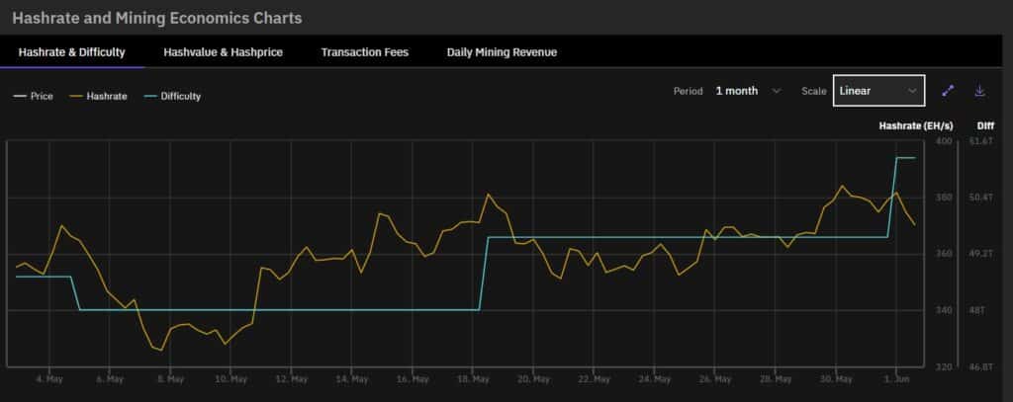Click the hashrate peak near 18 May

pyautogui.click(x=489, y=195)
